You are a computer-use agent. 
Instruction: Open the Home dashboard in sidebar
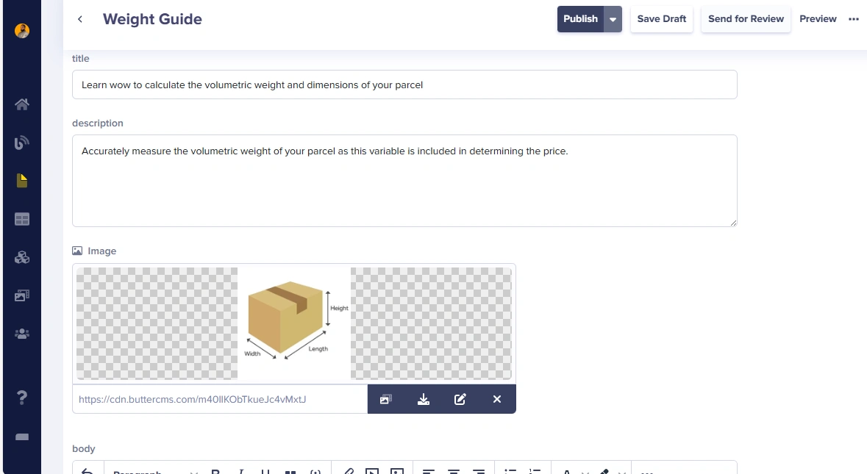tap(22, 104)
